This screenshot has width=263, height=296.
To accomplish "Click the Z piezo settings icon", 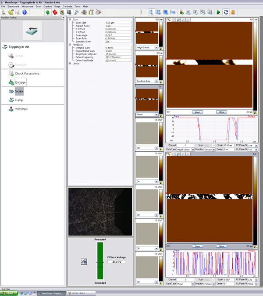I will (83, 261).
